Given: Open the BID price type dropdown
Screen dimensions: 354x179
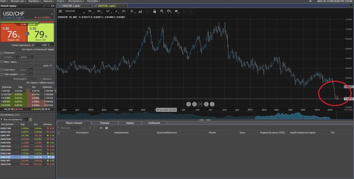Looking at the screenshot, I should click(x=100, y=11).
